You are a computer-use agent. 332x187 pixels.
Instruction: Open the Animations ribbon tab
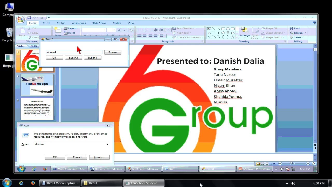(x=79, y=23)
